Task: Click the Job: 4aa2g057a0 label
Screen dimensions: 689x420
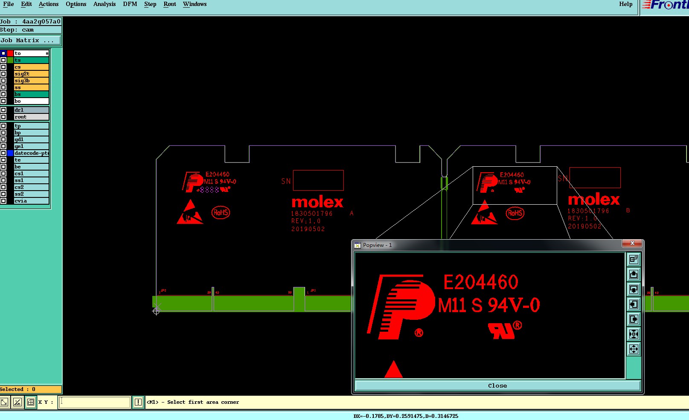Action: [x=30, y=21]
